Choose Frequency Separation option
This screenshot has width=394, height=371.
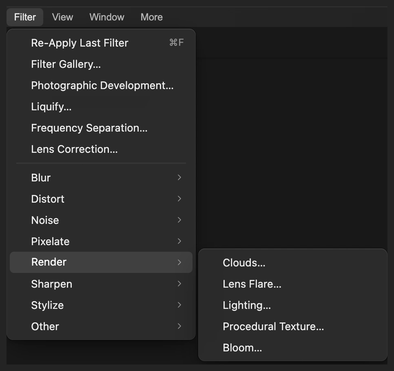[x=101, y=128]
